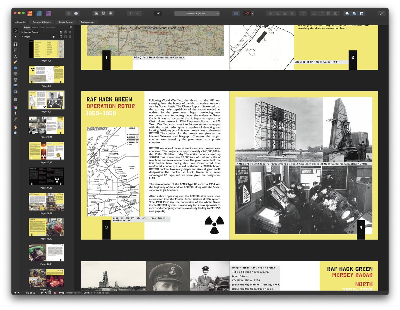Toggle split view target button
Viewport: 400px width, 310px height.
click(111, 13)
